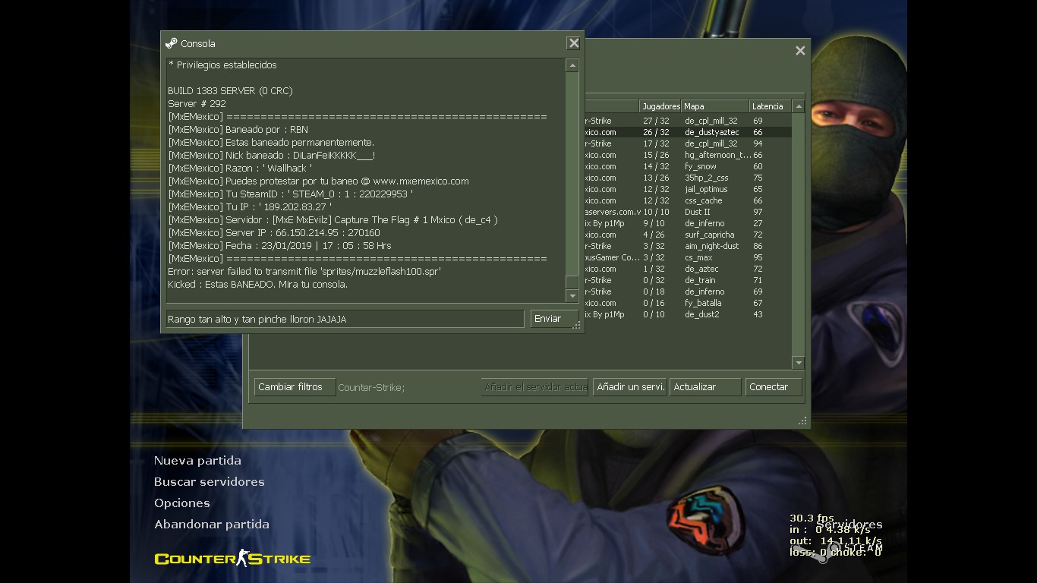Click the console scrollbar track
Screen dimensions: 1037x583
pos(572,181)
